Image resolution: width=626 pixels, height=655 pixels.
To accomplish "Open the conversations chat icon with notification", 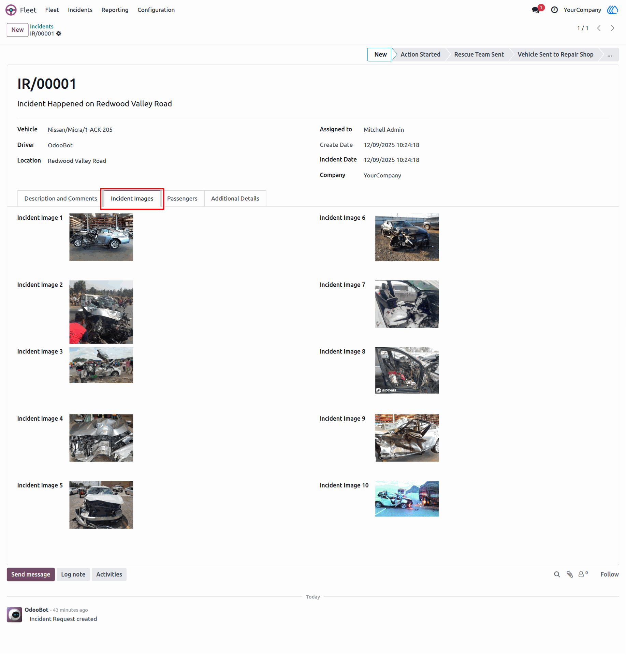I will click(536, 10).
